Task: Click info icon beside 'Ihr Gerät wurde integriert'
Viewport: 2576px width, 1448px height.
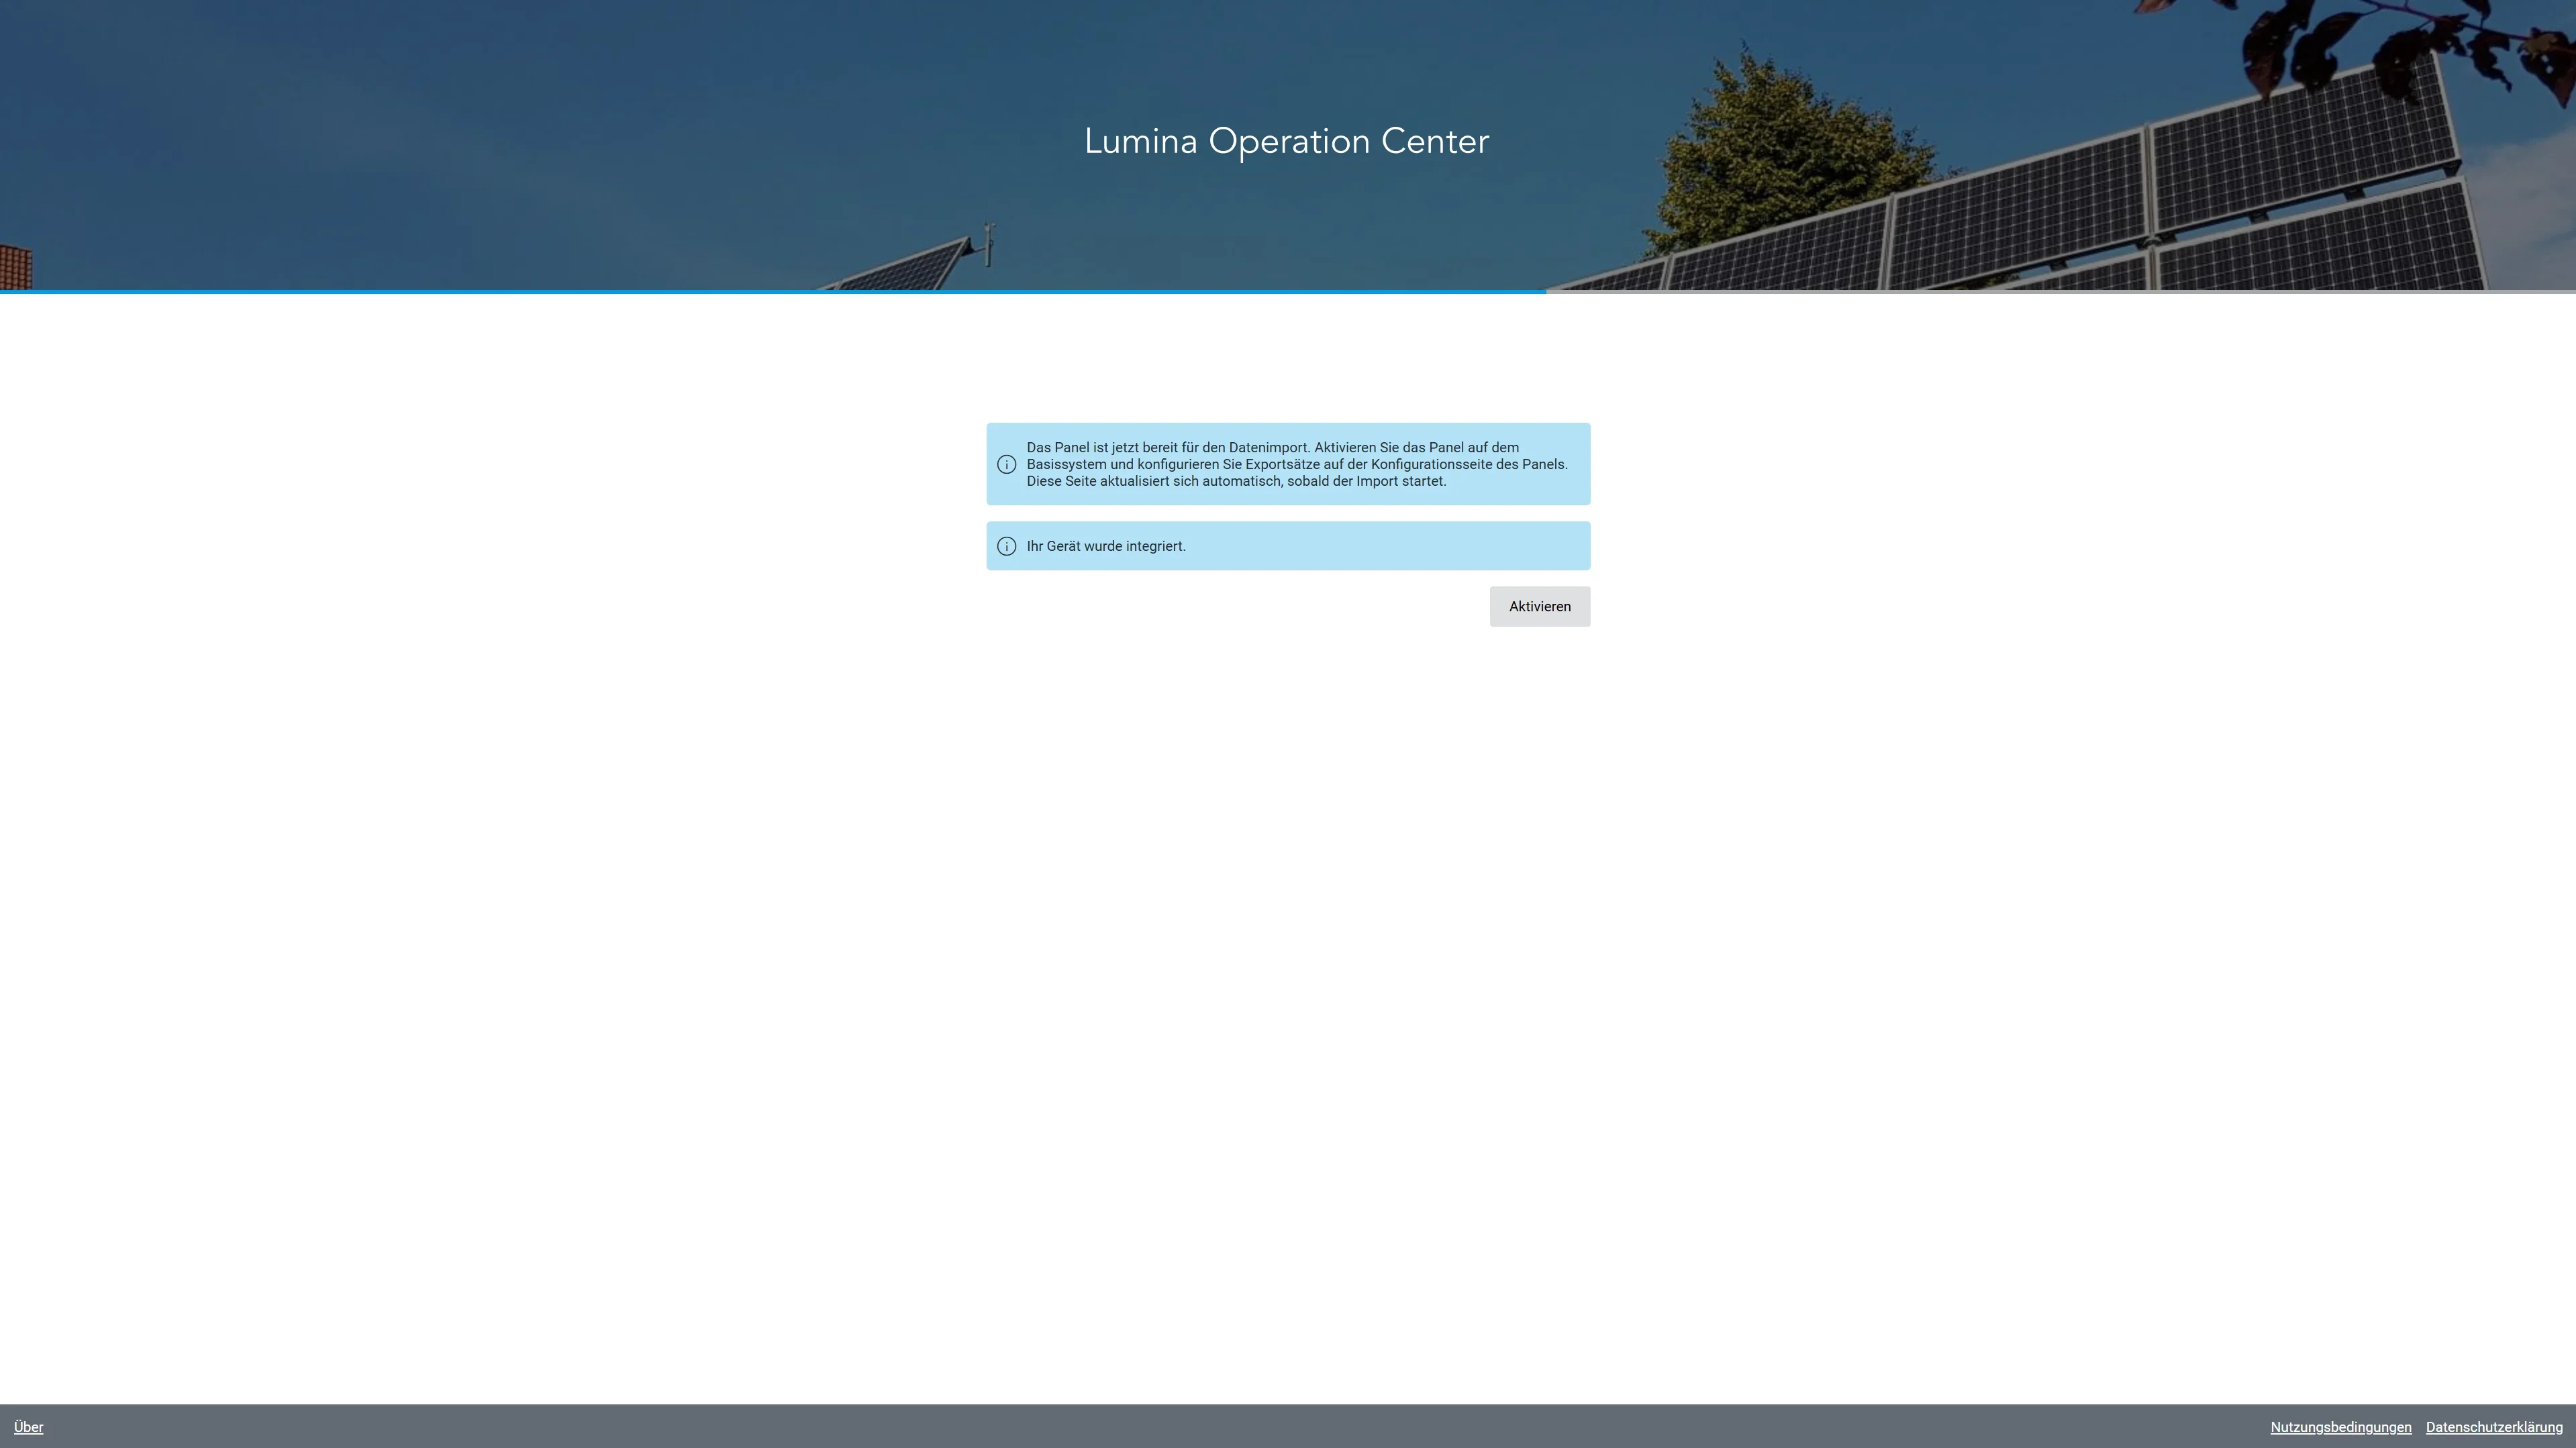Action: (x=1007, y=546)
